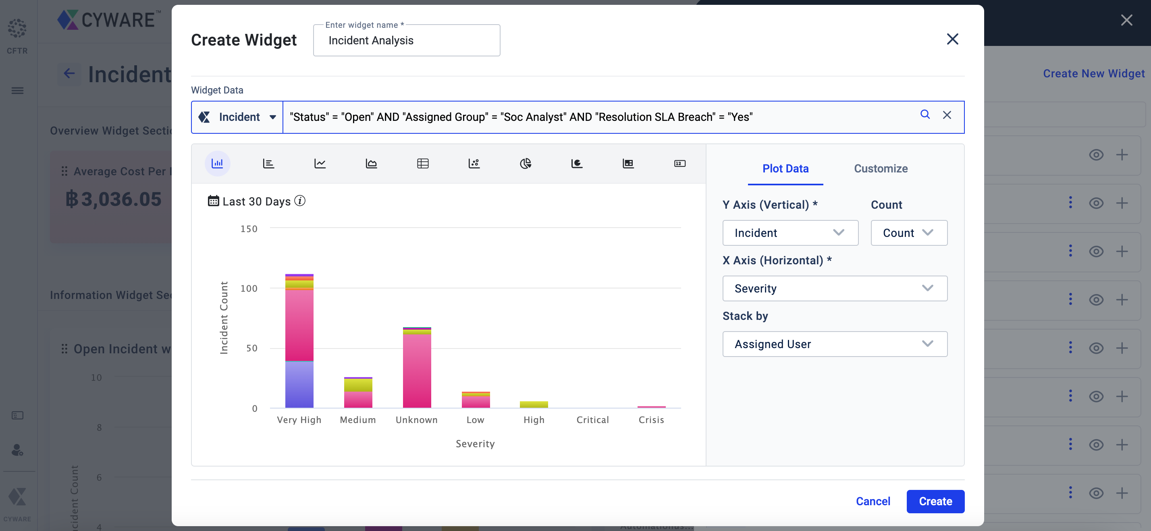
Task: Switch to the Customize tab
Action: (x=880, y=168)
